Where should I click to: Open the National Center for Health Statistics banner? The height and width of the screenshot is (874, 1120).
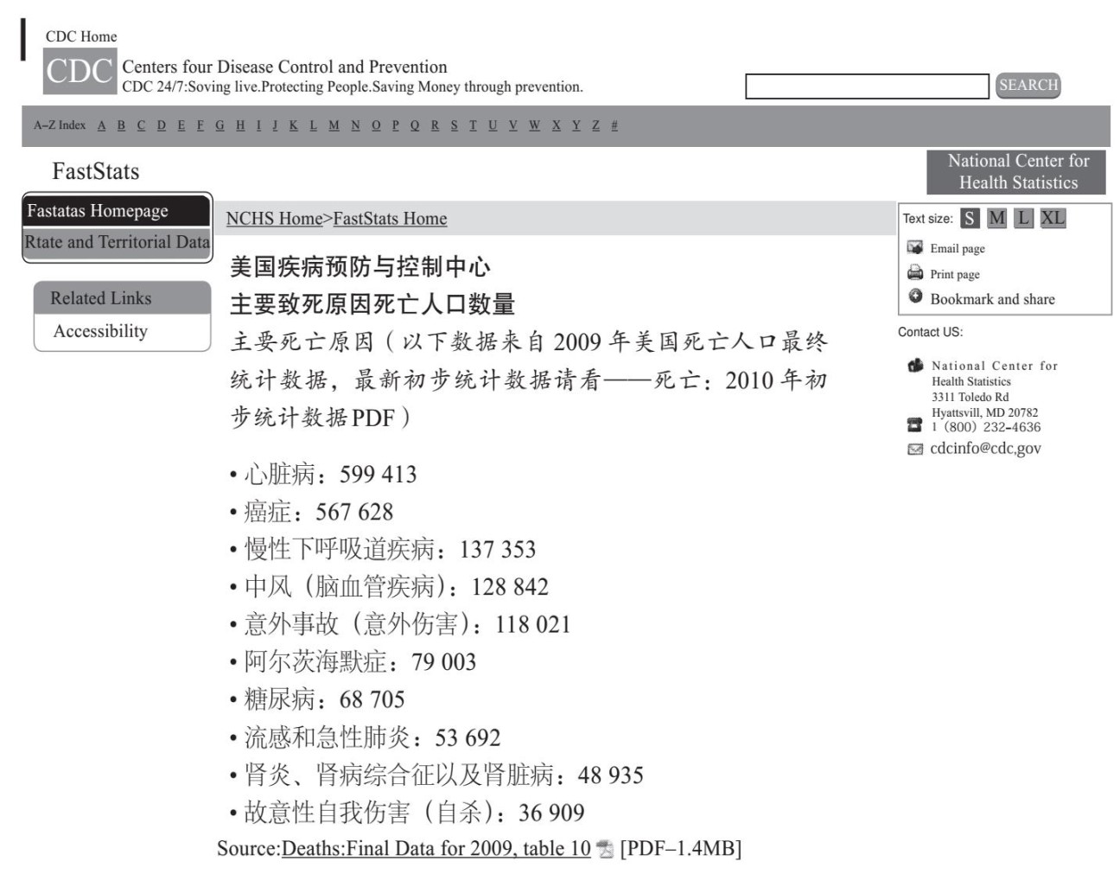pyautogui.click(x=1018, y=172)
